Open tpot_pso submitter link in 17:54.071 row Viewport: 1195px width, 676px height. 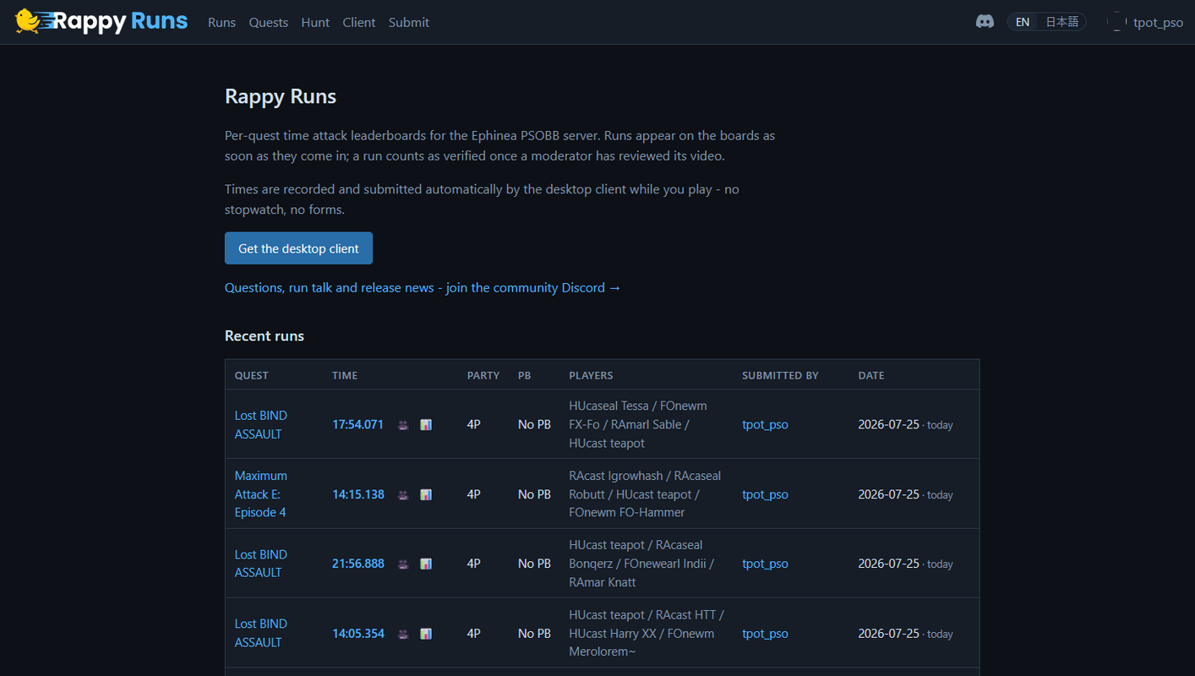765,425
